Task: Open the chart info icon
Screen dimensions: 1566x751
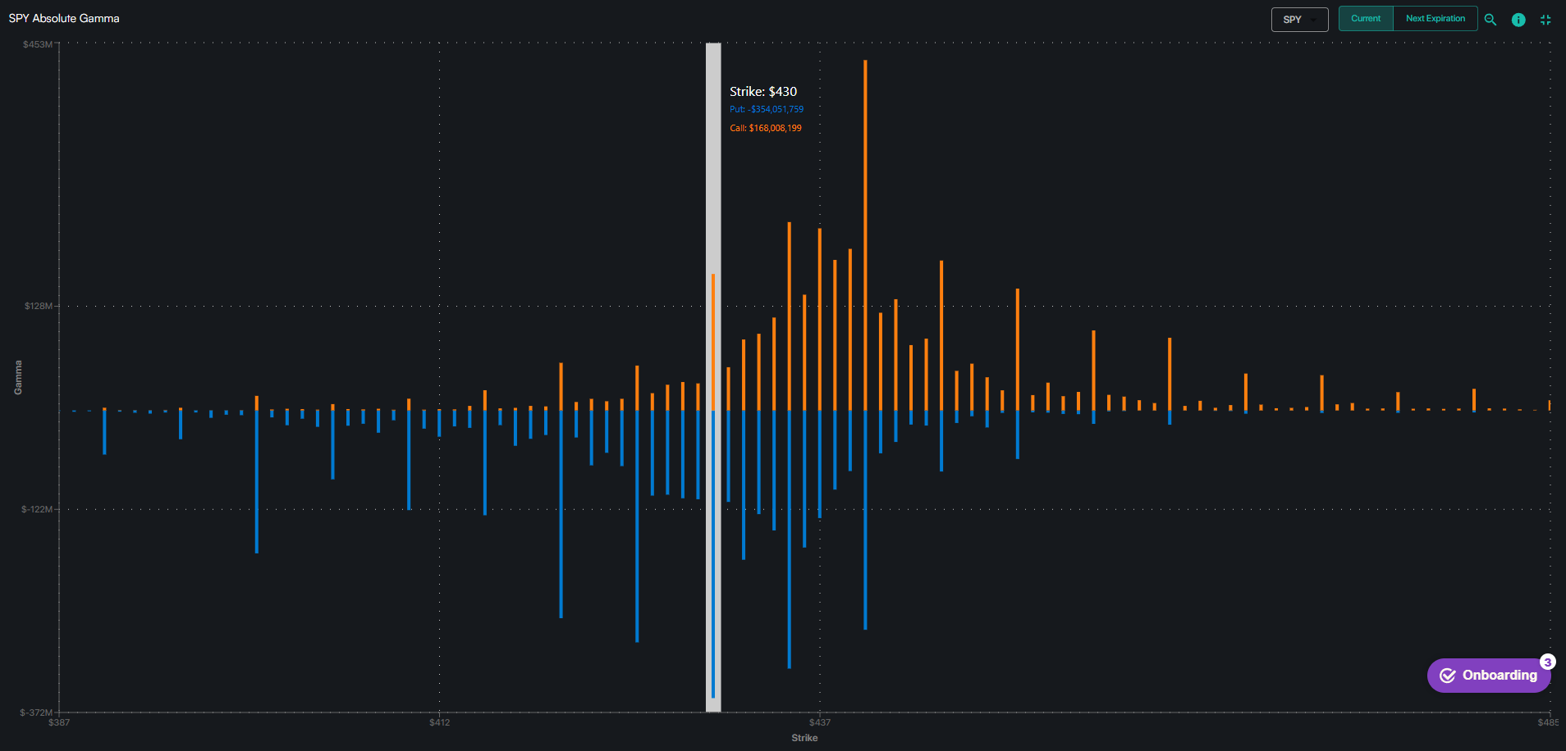Action: 1518,20
